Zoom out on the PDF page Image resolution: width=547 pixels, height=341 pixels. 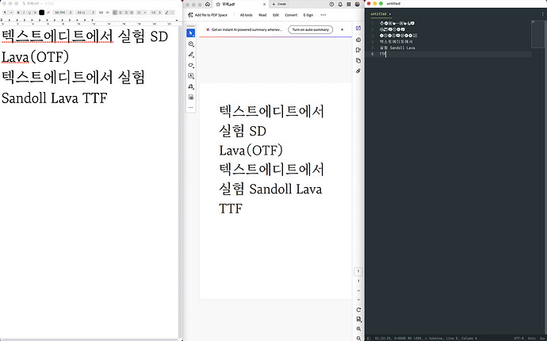pos(358,338)
